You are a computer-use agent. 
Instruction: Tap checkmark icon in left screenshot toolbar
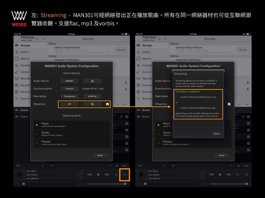point(52,166)
